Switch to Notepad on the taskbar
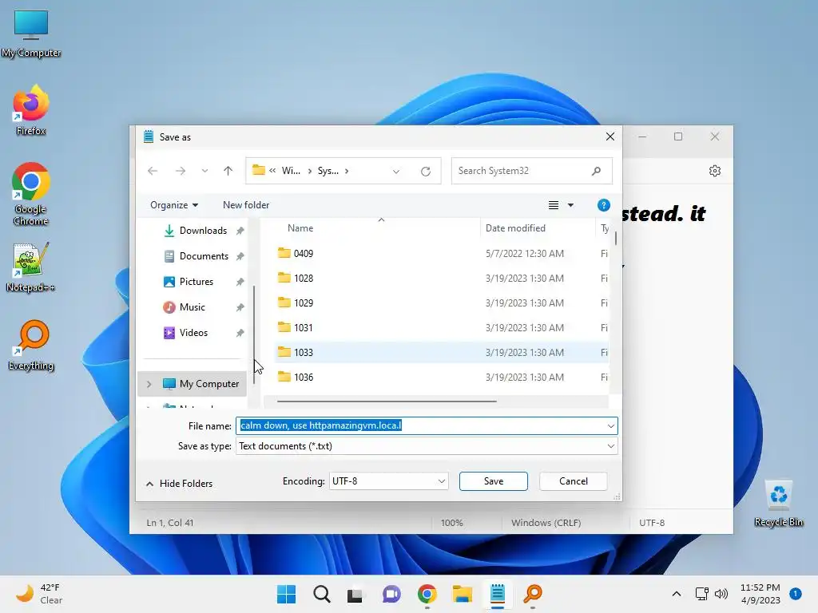The width and height of the screenshot is (818, 613). pyautogui.click(x=497, y=594)
